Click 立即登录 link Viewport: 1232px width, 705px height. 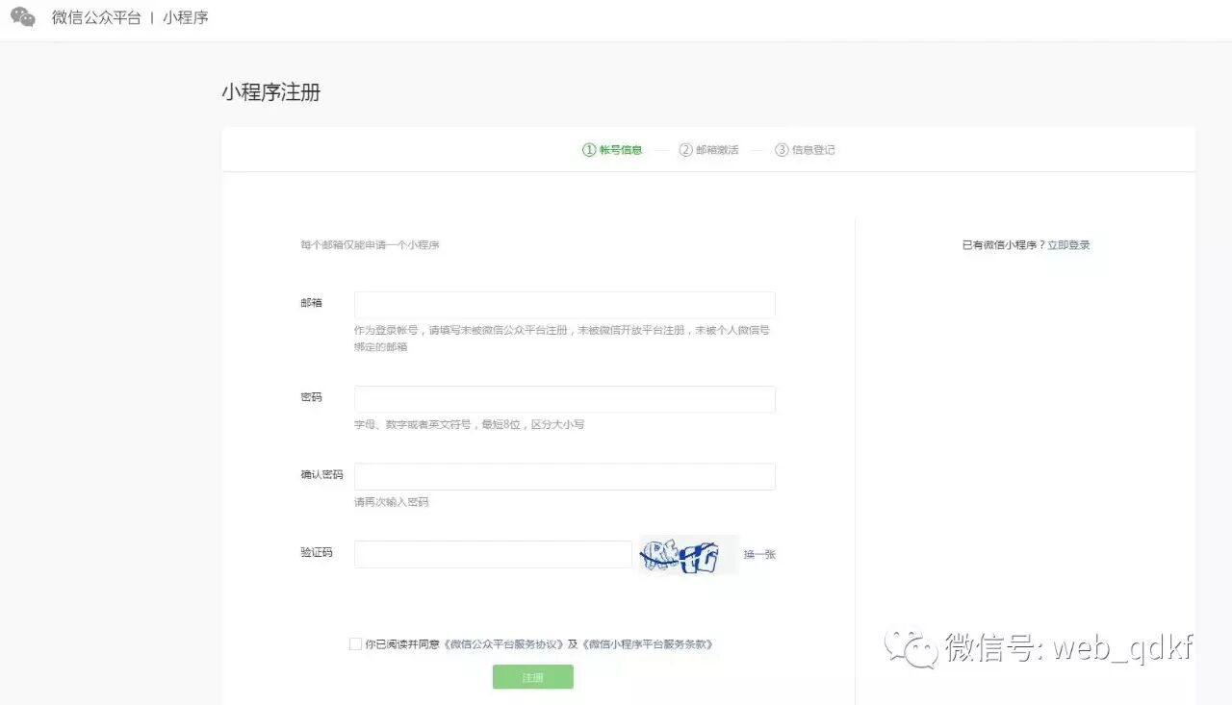(x=1068, y=245)
